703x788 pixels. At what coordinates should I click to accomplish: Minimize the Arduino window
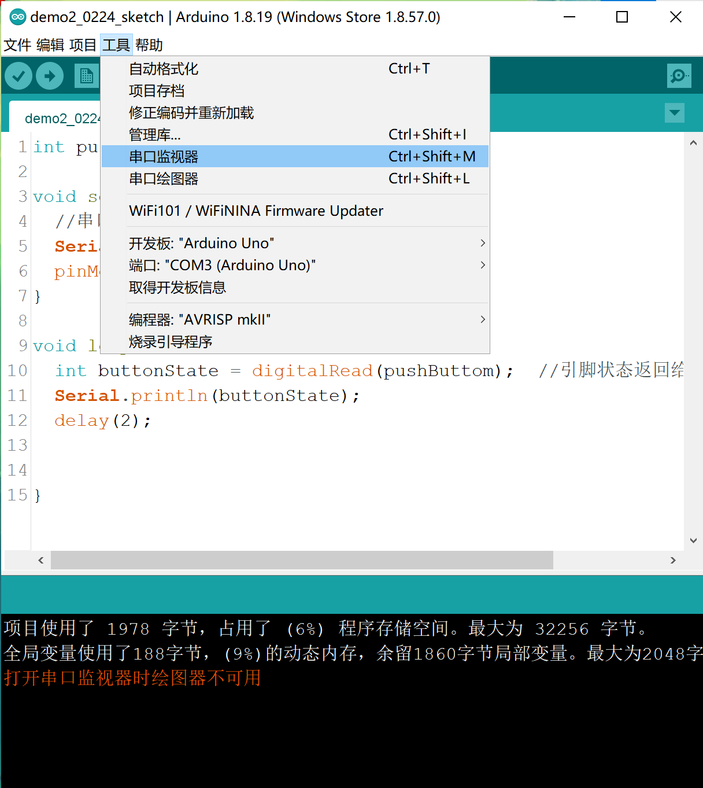tap(569, 17)
